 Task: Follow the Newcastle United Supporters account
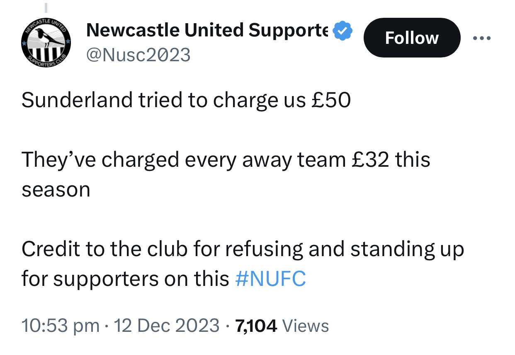pos(412,38)
